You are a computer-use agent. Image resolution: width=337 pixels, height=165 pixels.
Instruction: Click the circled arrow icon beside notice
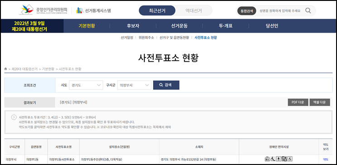click(x=14, y=117)
